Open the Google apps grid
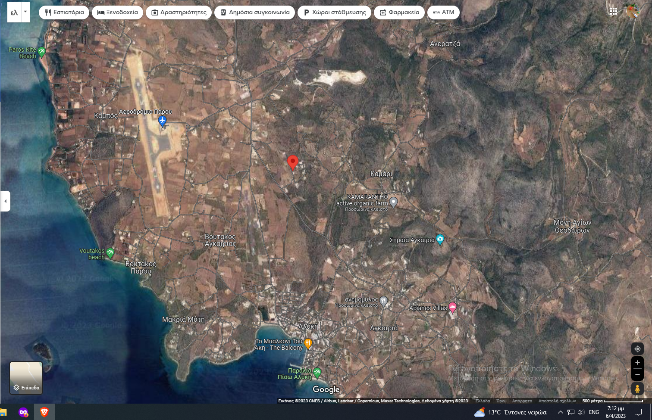Viewport: 652px width, 420px height. point(613,12)
